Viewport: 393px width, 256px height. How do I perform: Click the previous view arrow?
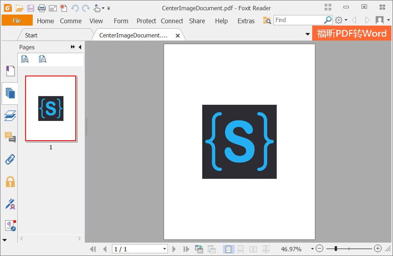click(354, 20)
